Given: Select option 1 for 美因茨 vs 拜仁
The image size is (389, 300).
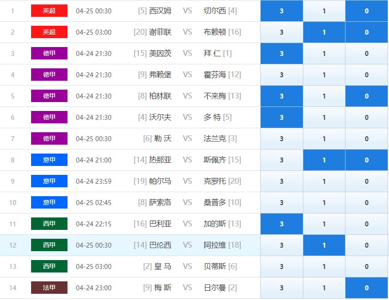Looking at the screenshot, I should coord(324,54).
